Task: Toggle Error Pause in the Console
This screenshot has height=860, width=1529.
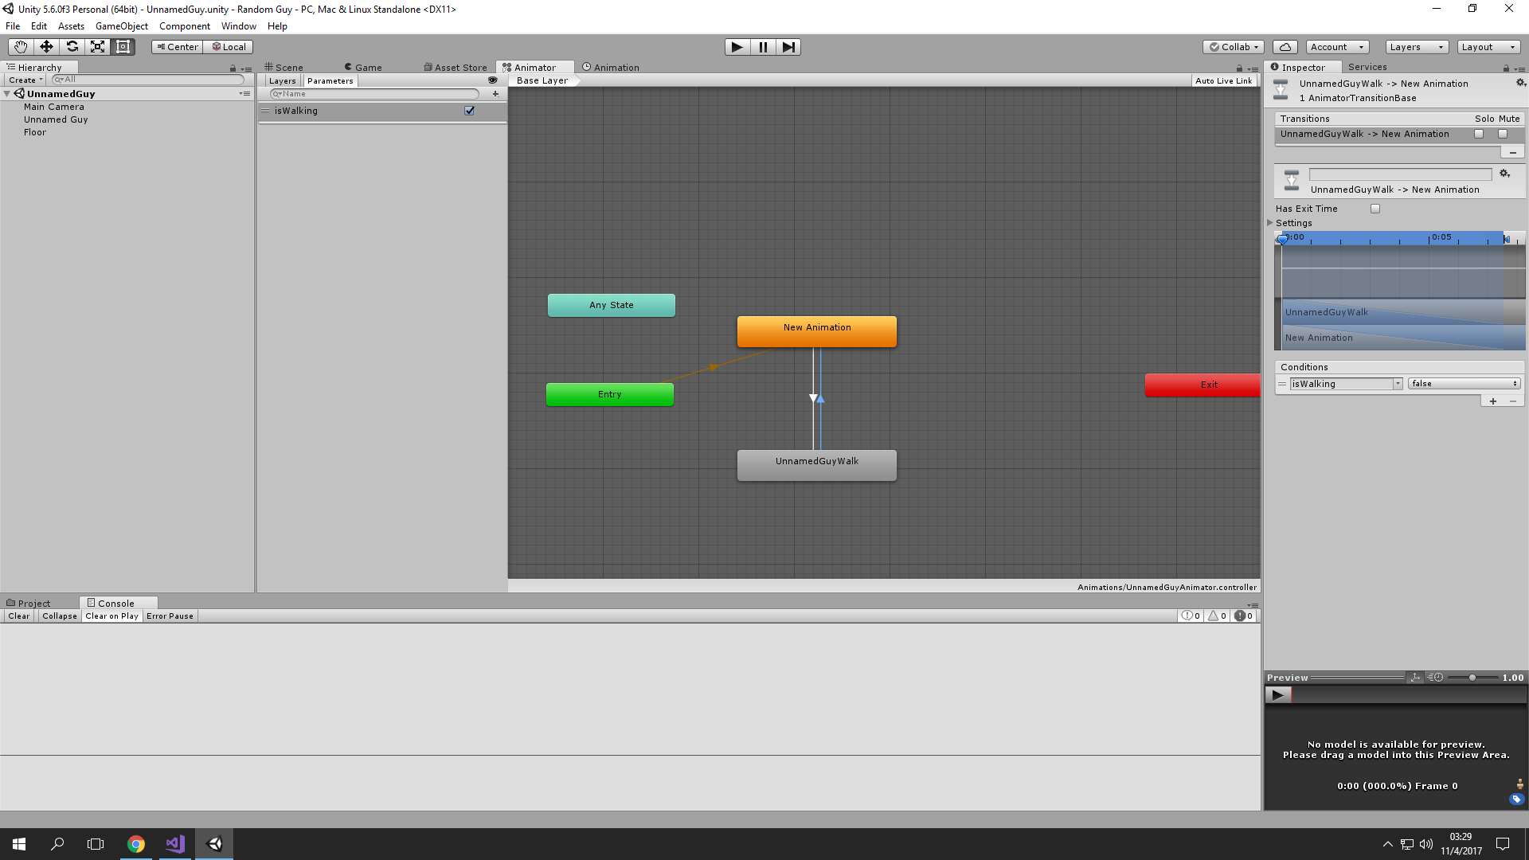Action: coord(170,616)
